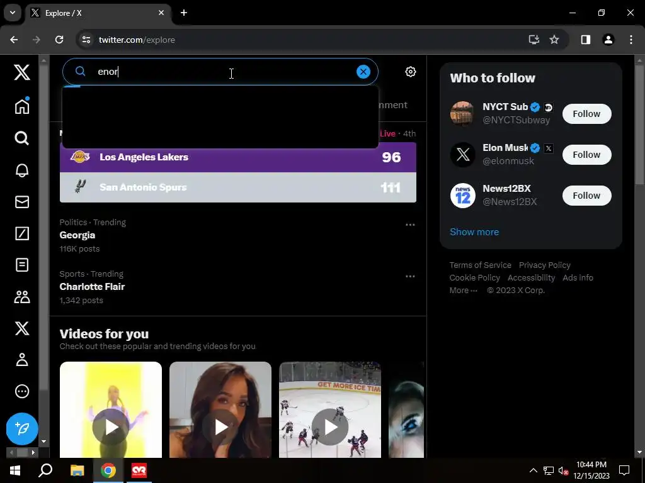Install app icon in address bar
This screenshot has height=483, width=645.
coord(534,40)
